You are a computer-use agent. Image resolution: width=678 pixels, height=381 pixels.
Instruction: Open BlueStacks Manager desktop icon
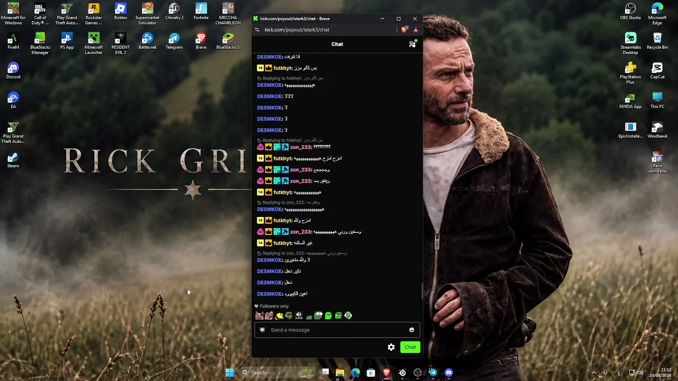[x=40, y=44]
